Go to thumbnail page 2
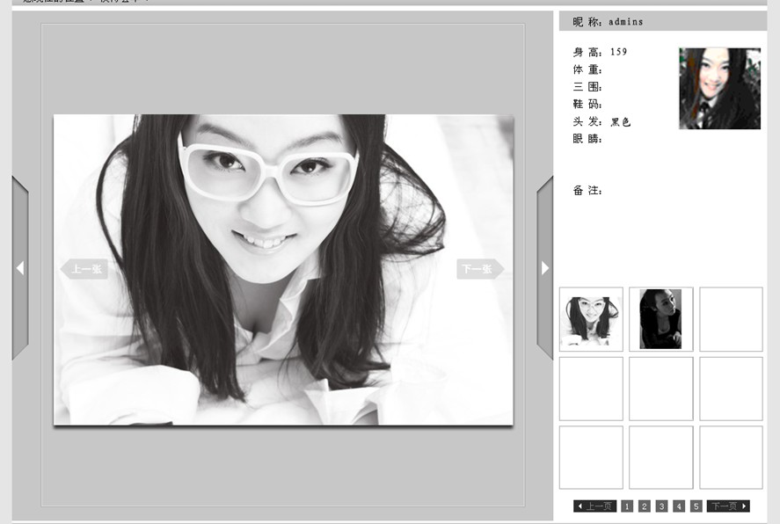The image size is (780, 524). (645, 506)
